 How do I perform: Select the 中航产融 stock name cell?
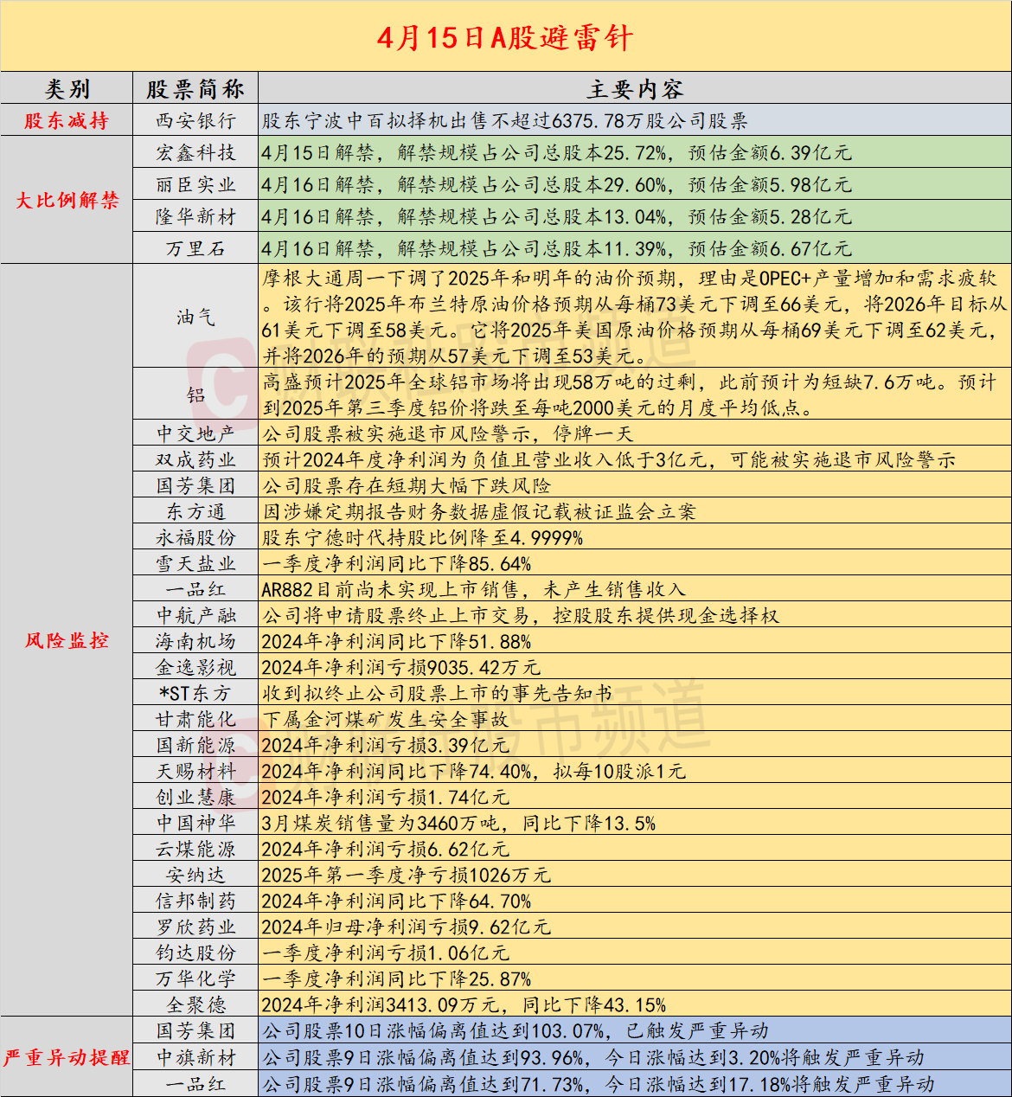(x=195, y=615)
